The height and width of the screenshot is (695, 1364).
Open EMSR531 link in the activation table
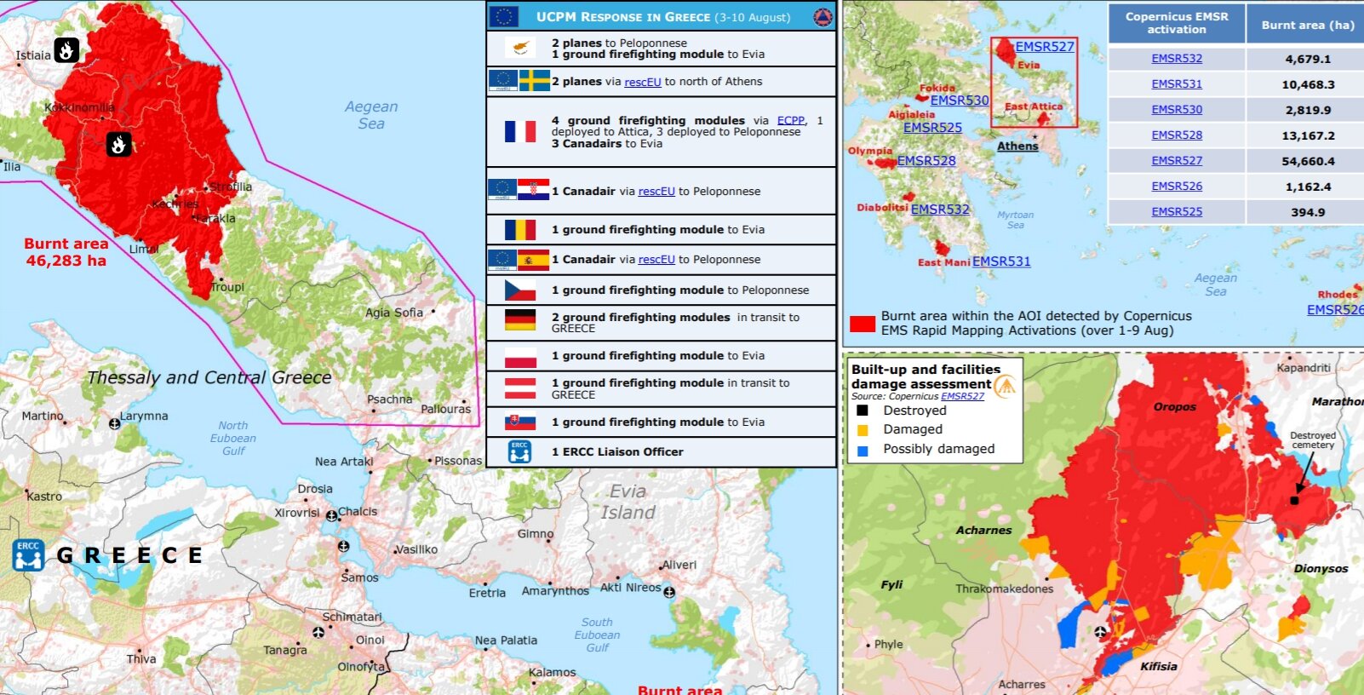pos(1177,84)
